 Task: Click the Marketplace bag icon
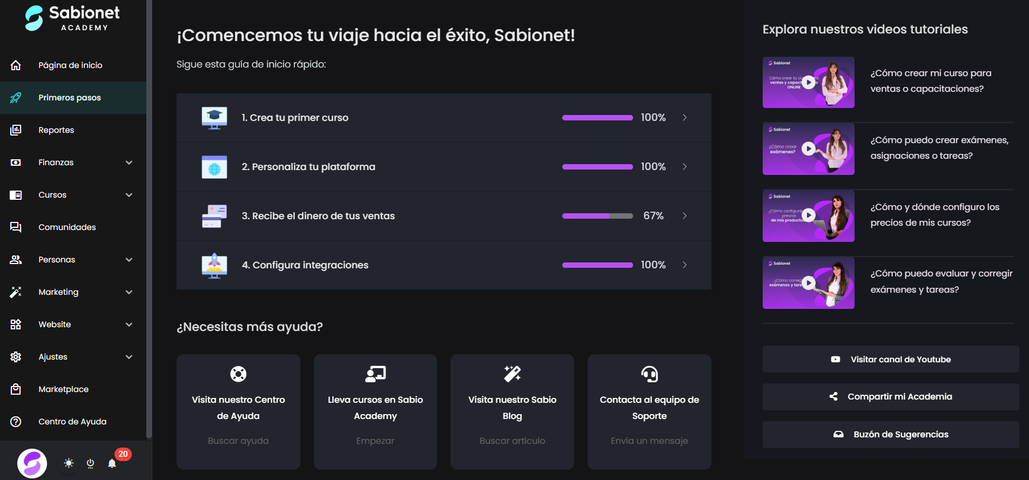click(x=16, y=389)
